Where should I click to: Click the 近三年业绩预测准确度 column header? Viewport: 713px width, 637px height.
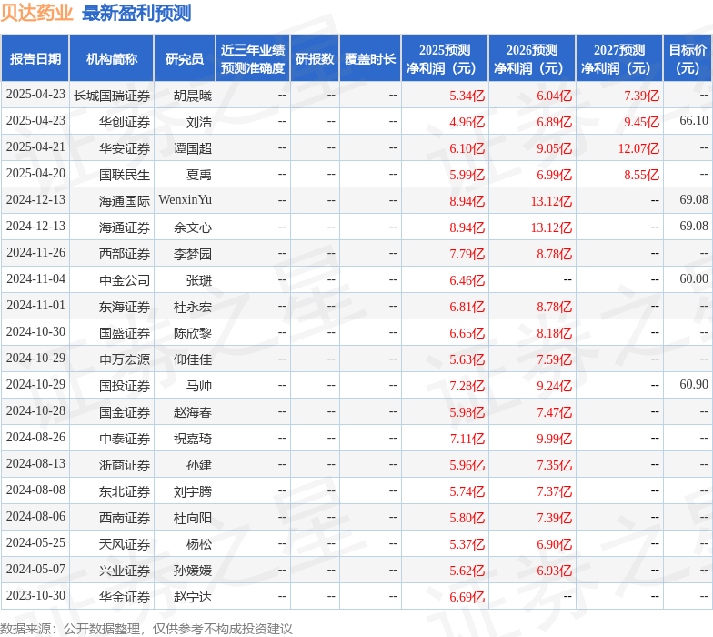253,58
